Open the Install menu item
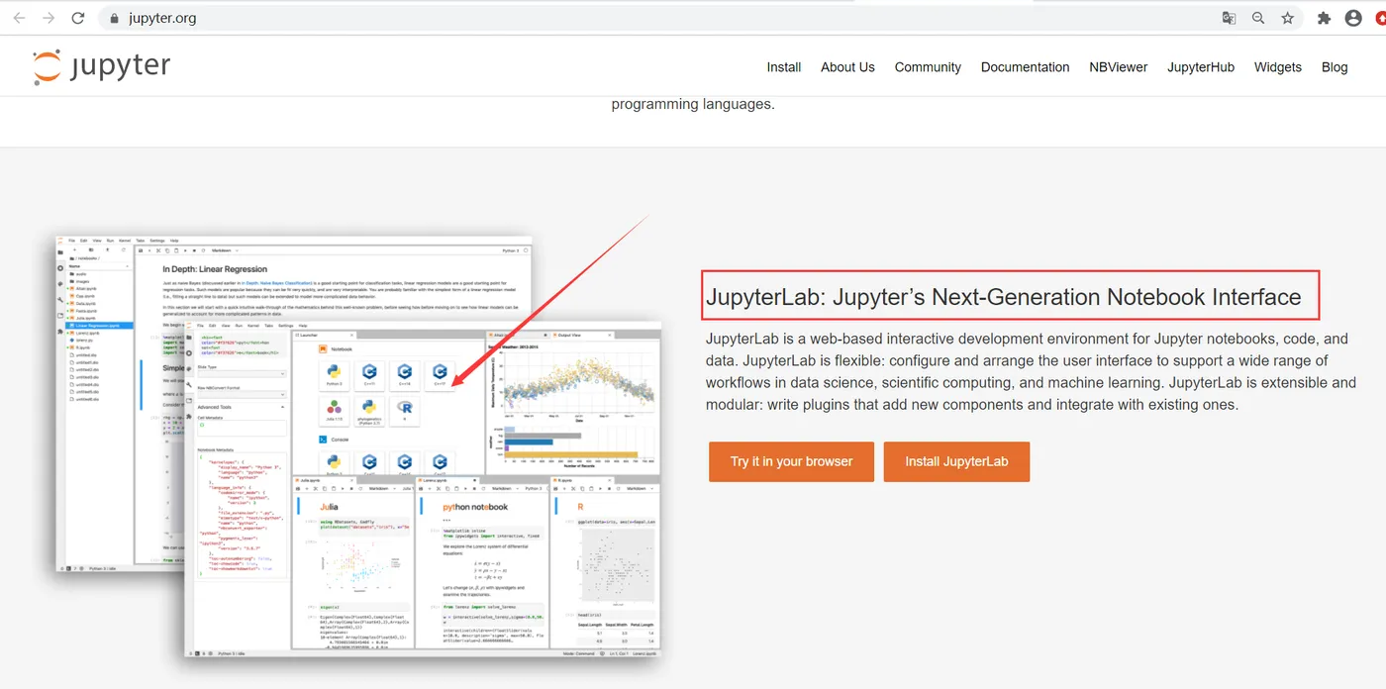 (784, 67)
